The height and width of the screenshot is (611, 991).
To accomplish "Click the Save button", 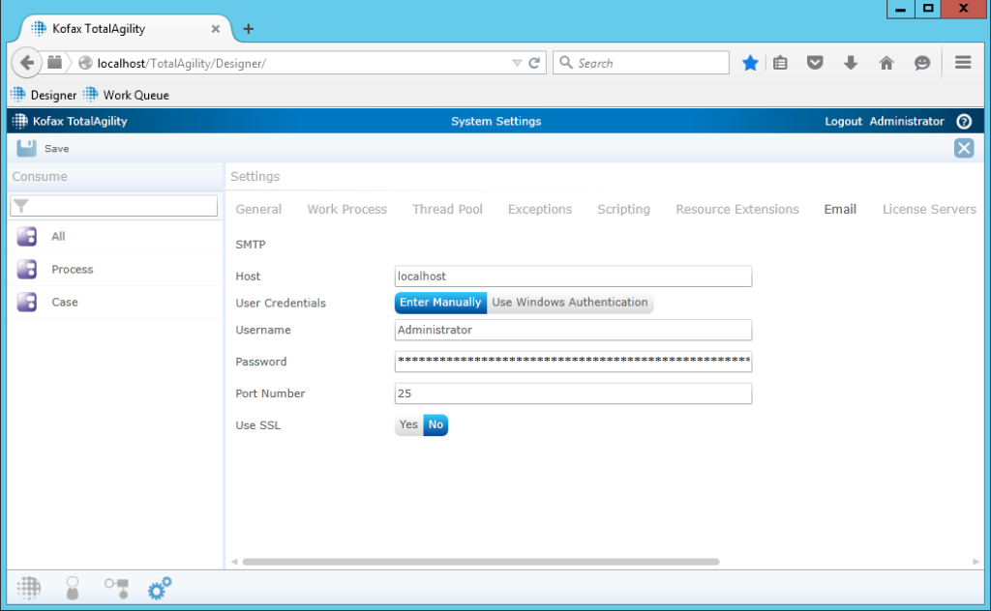I will point(42,148).
